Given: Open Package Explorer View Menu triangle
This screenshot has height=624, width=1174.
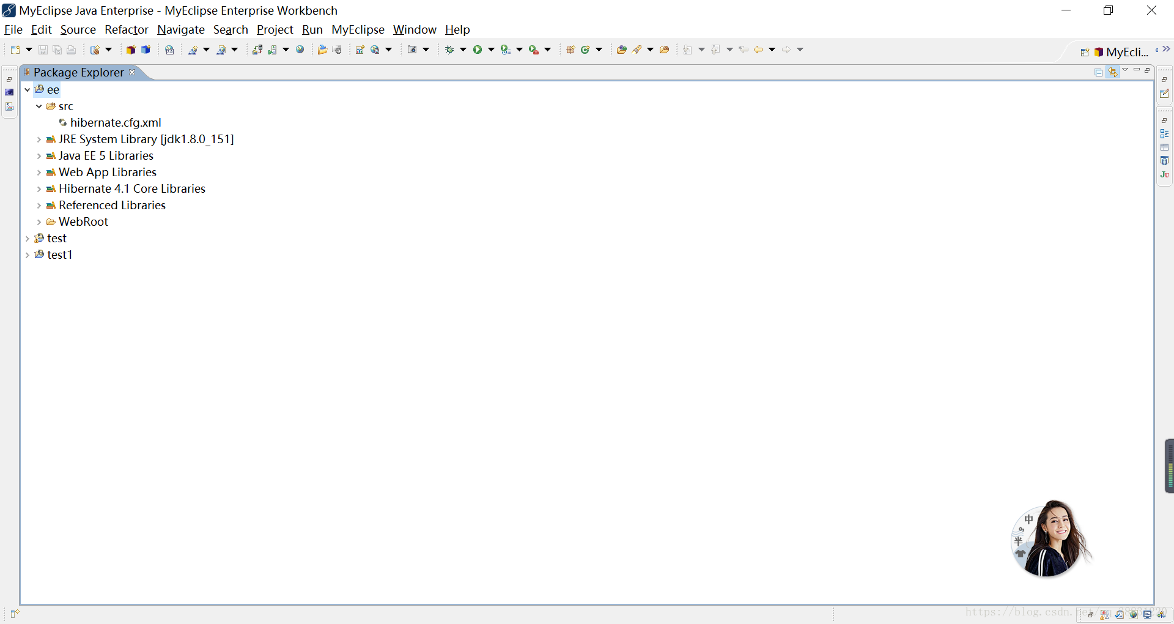Looking at the screenshot, I should [x=1125, y=70].
